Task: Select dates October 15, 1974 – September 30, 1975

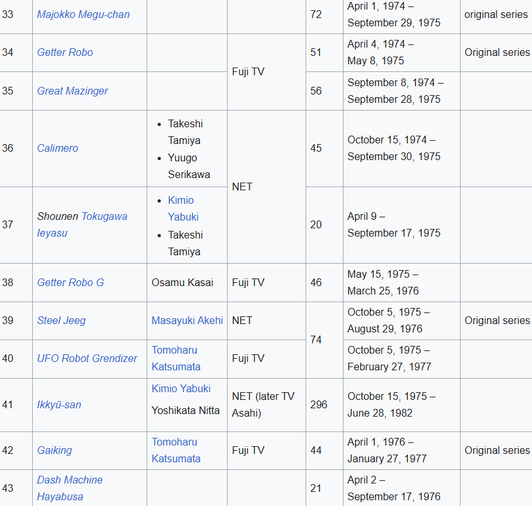Action: (394, 149)
